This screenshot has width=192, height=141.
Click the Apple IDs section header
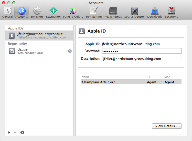(x=16, y=28)
